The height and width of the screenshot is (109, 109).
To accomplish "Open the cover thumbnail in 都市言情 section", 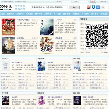I will click(x=77, y=66).
